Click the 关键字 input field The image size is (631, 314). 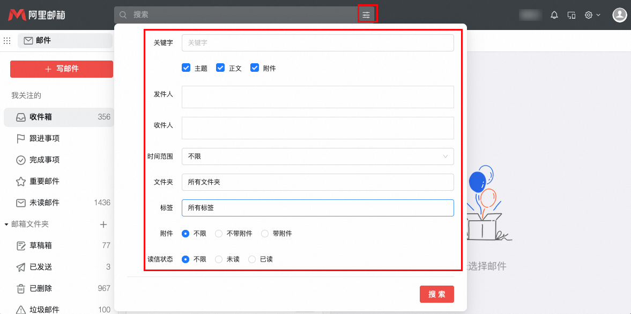click(317, 43)
